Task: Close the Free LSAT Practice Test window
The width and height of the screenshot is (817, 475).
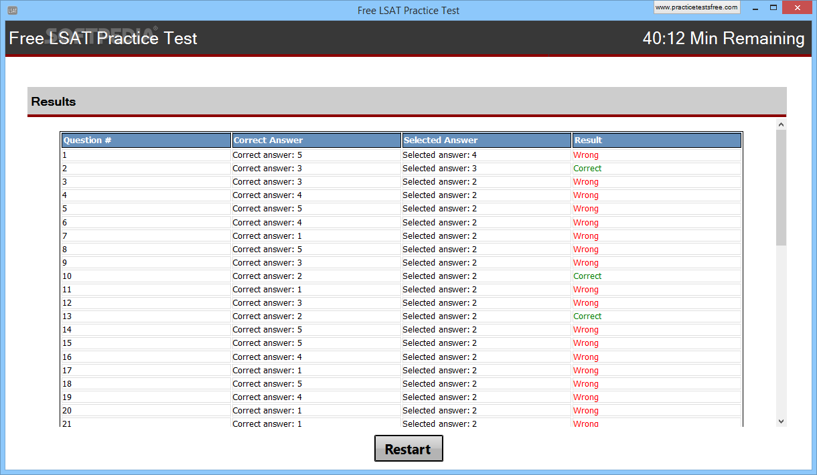Action: [x=798, y=8]
